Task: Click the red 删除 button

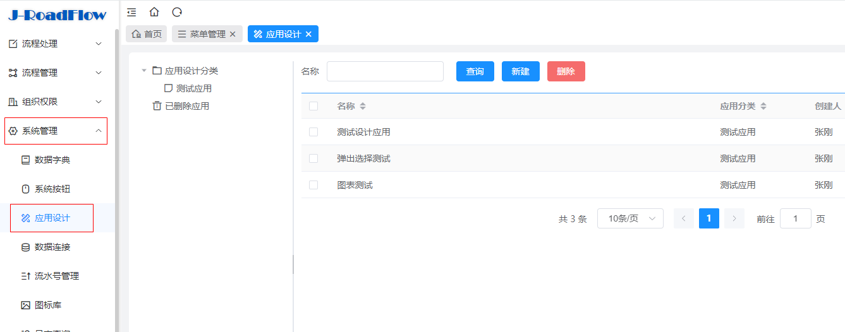Action: tap(566, 71)
